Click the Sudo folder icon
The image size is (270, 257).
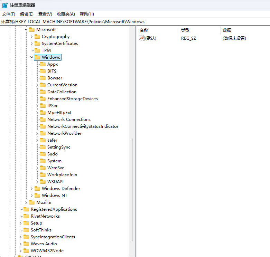(x=43, y=154)
